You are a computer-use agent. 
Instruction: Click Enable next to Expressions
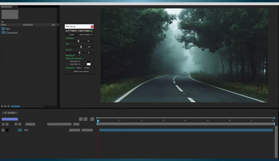click(x=79, y=68)
